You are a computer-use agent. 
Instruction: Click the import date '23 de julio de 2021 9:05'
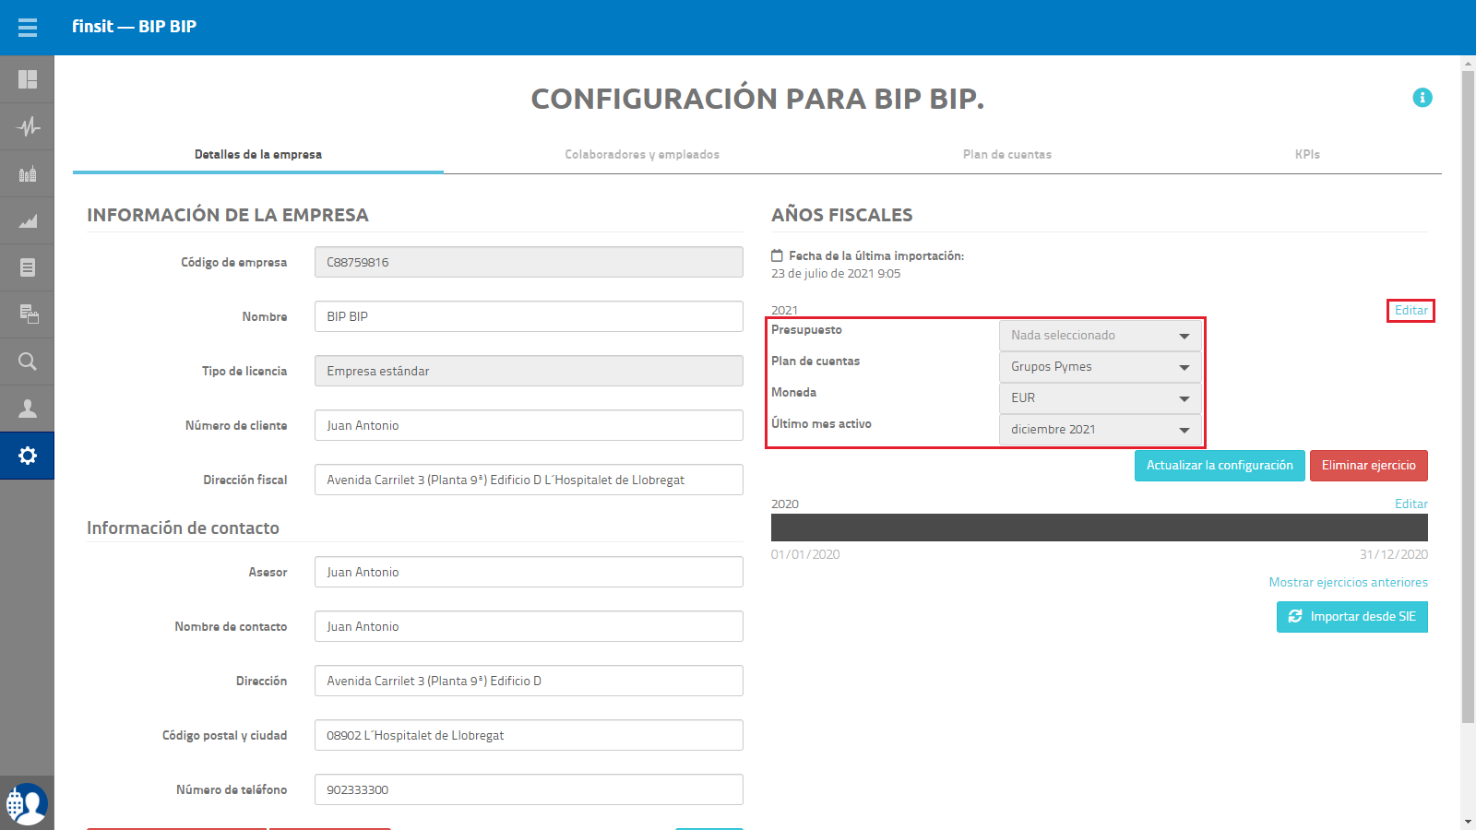click(836, 274)
